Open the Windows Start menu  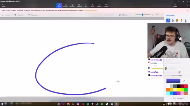(2, 104)
